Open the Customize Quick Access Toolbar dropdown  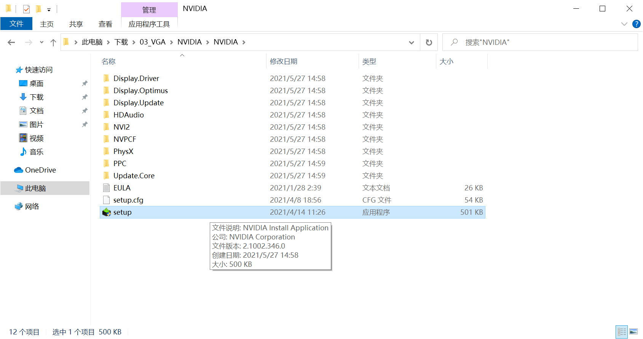[49, 10]
